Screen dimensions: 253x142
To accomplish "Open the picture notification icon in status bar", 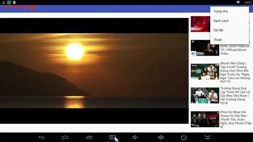I will click(x=4, y=2).
